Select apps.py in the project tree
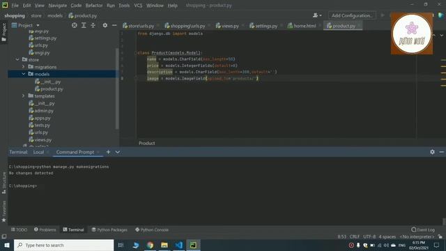Viewport: 446px width, 251px height. coord(39,118)
